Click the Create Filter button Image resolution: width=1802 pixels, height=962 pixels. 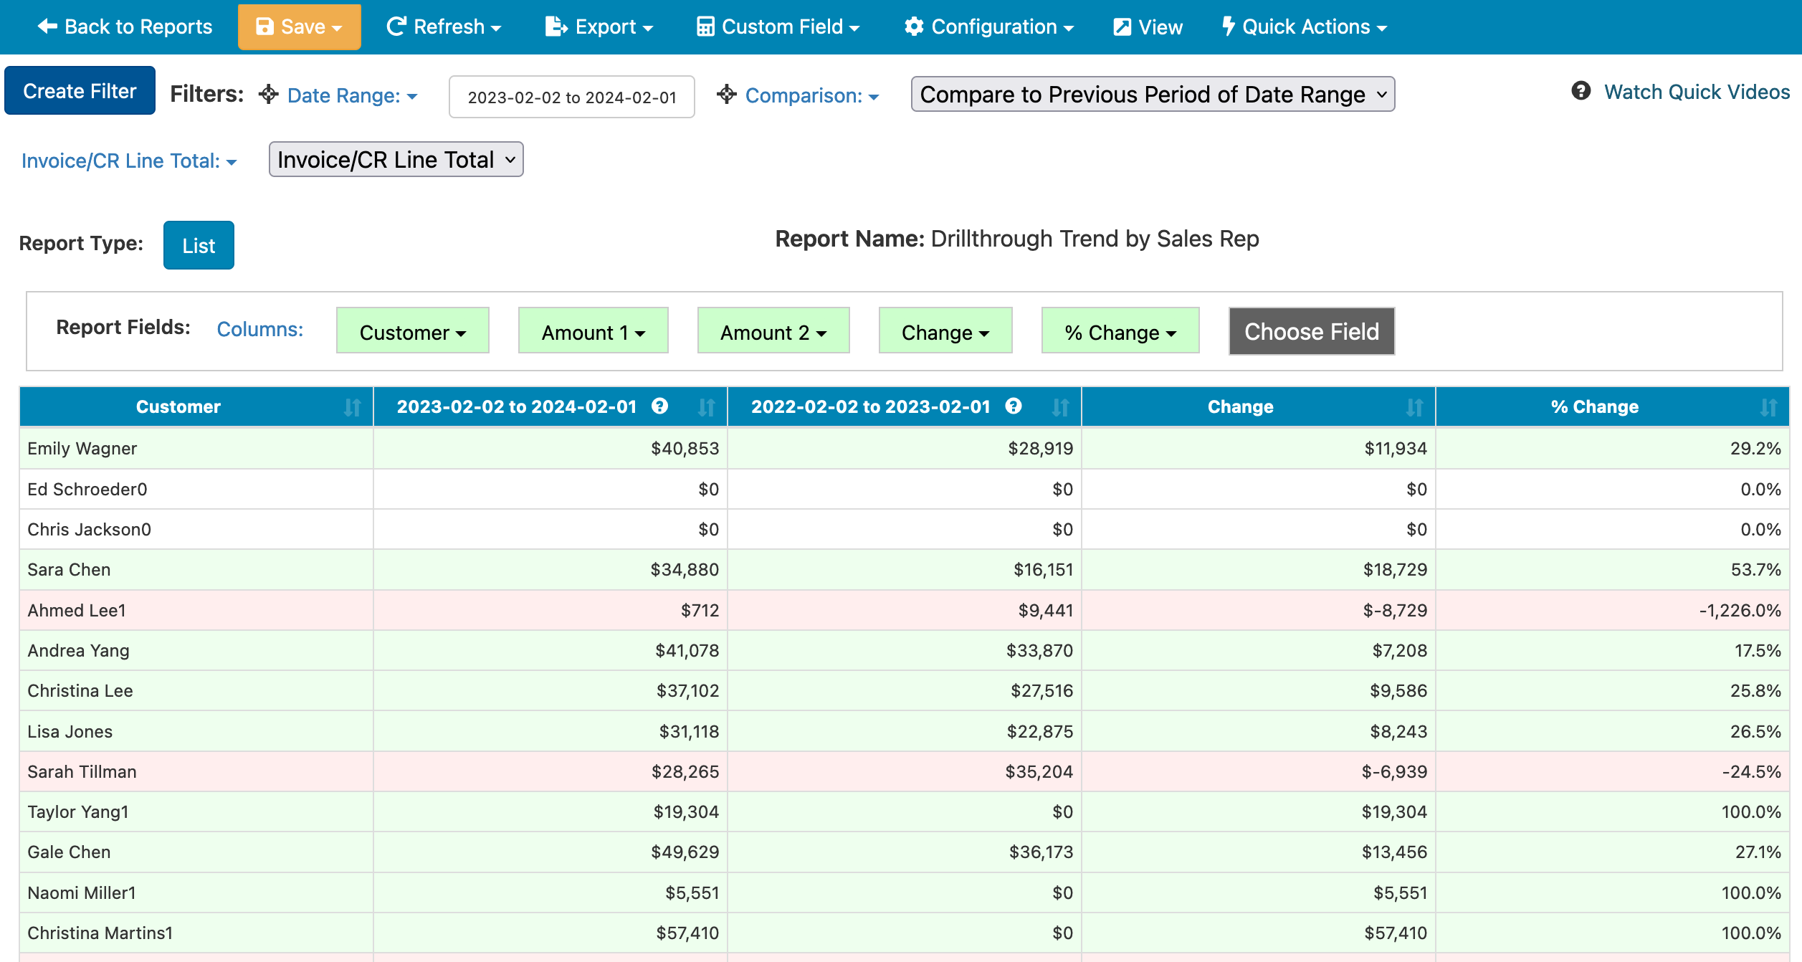80,91
